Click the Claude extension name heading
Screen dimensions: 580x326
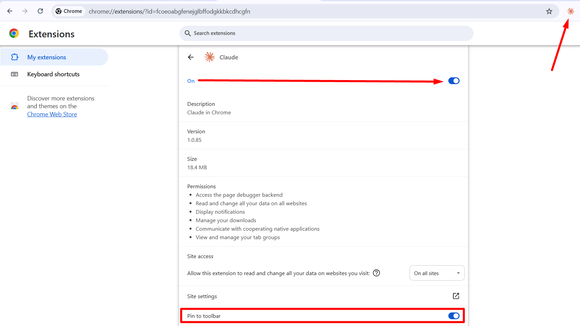click(229, 57)
